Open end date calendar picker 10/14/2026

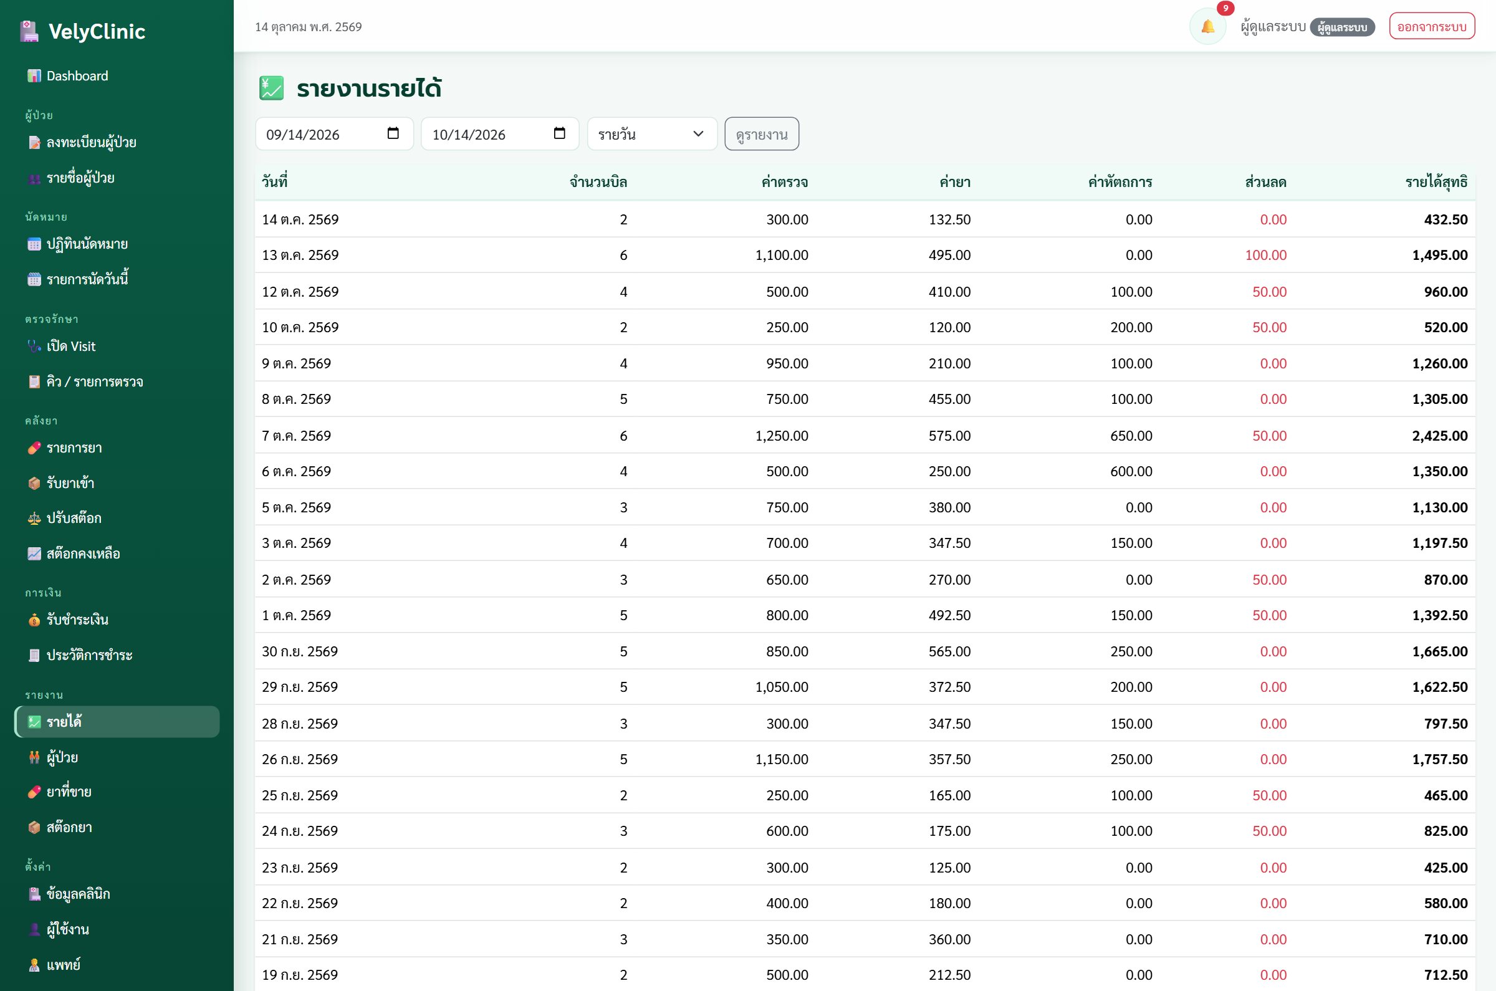559,133
